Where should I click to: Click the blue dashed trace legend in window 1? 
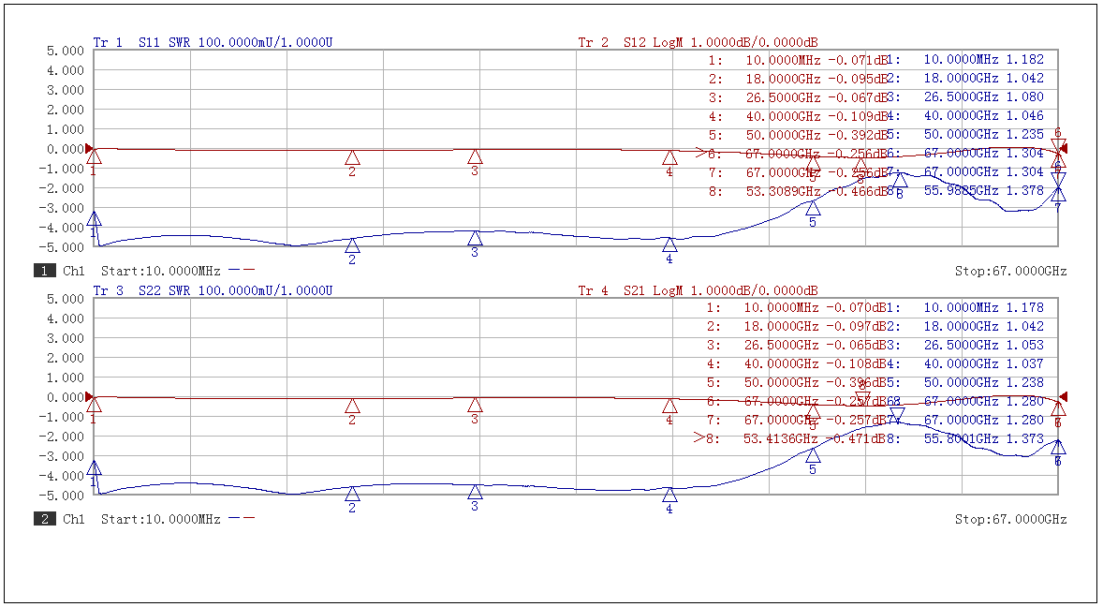(x=241, y=272)
